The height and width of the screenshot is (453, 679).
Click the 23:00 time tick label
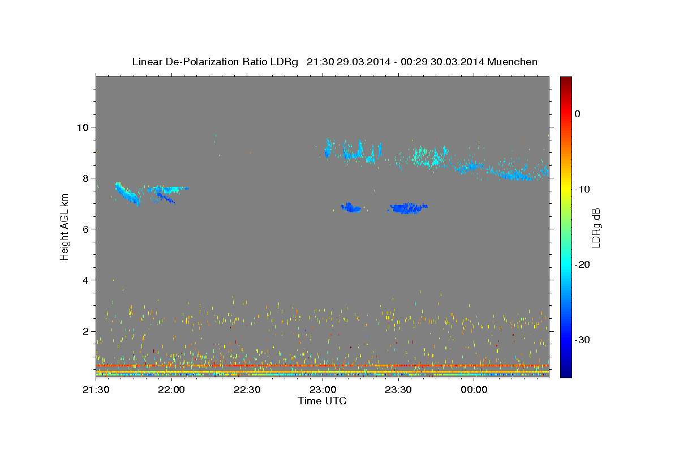(323, 390)
